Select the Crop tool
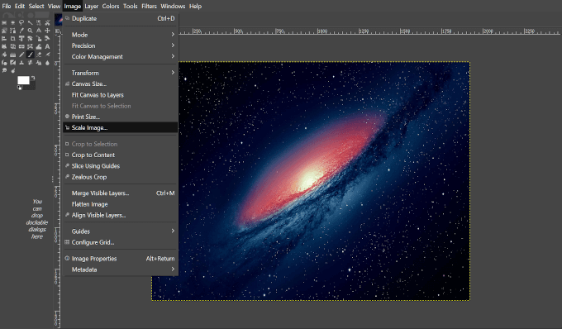This screenshot has height=329, width=562. tap(13, 38)
